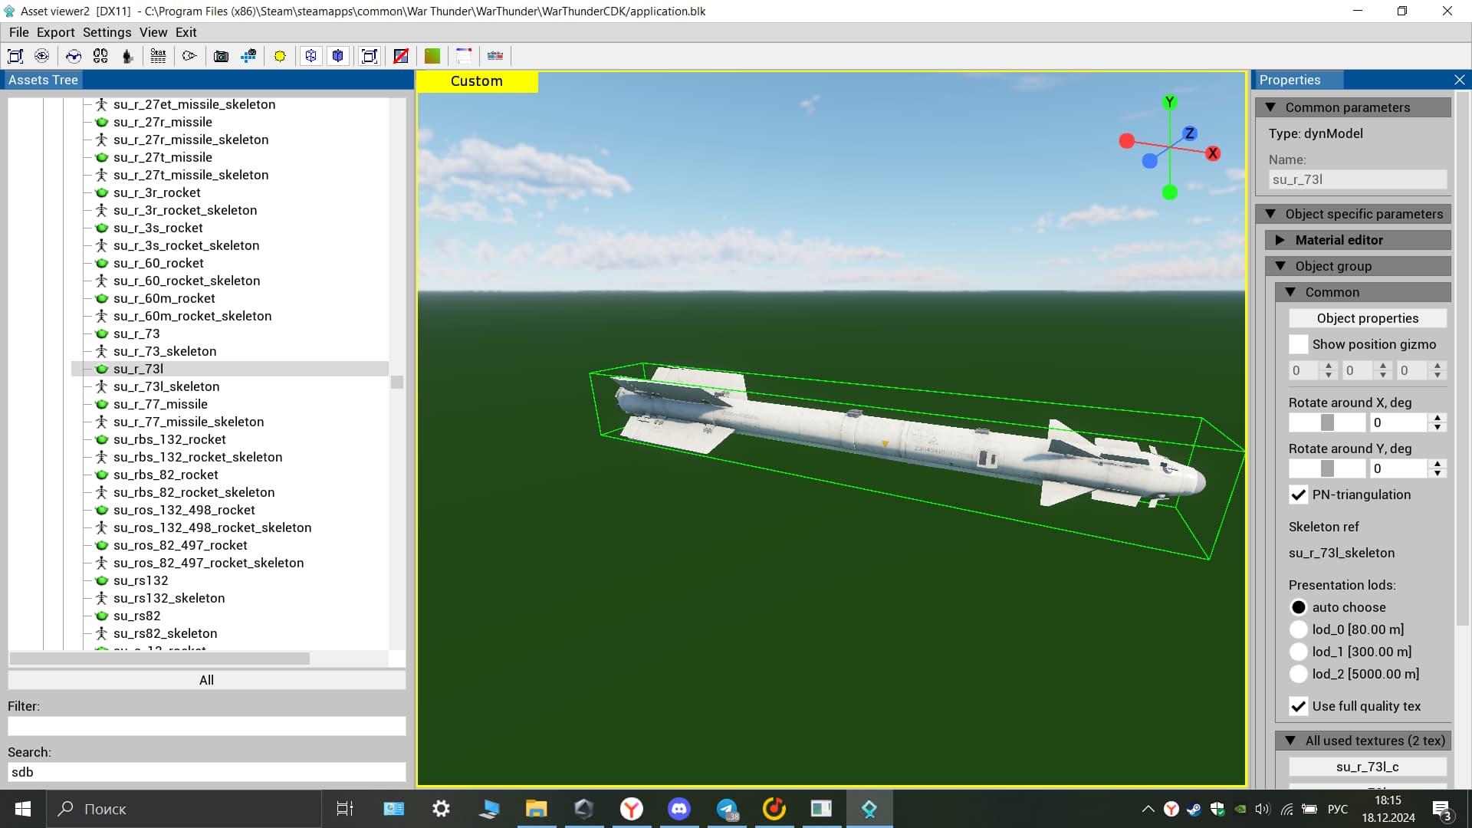Open the Settings menu
Viewport: 1472px width, 828px height.
pyautogui.click(x=107, y=32)
